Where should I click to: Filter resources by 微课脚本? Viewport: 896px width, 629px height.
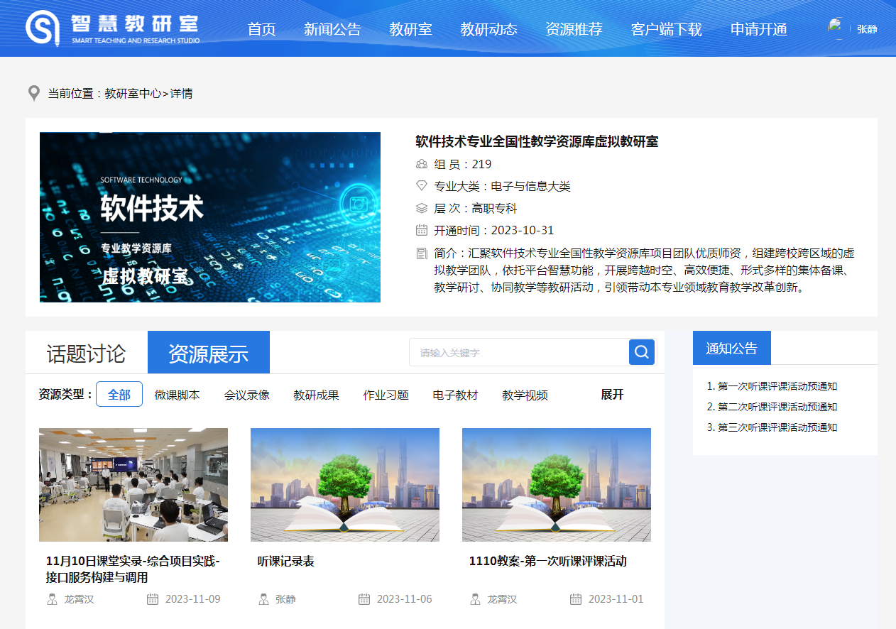(177, 395)
